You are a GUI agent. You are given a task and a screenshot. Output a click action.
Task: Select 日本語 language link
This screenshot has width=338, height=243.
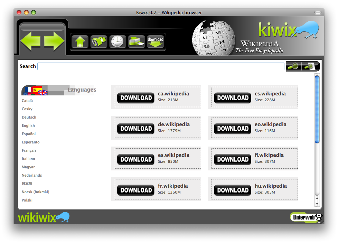coord(27,184)
